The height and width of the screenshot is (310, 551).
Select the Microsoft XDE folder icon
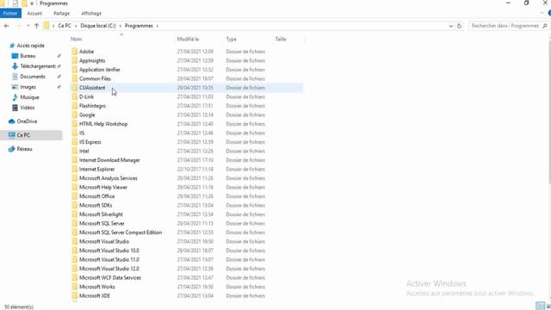(75, 296)
